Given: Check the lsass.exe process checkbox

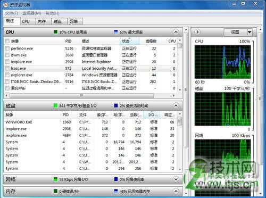Looking at the screenshot, I should tap(7, 68).
